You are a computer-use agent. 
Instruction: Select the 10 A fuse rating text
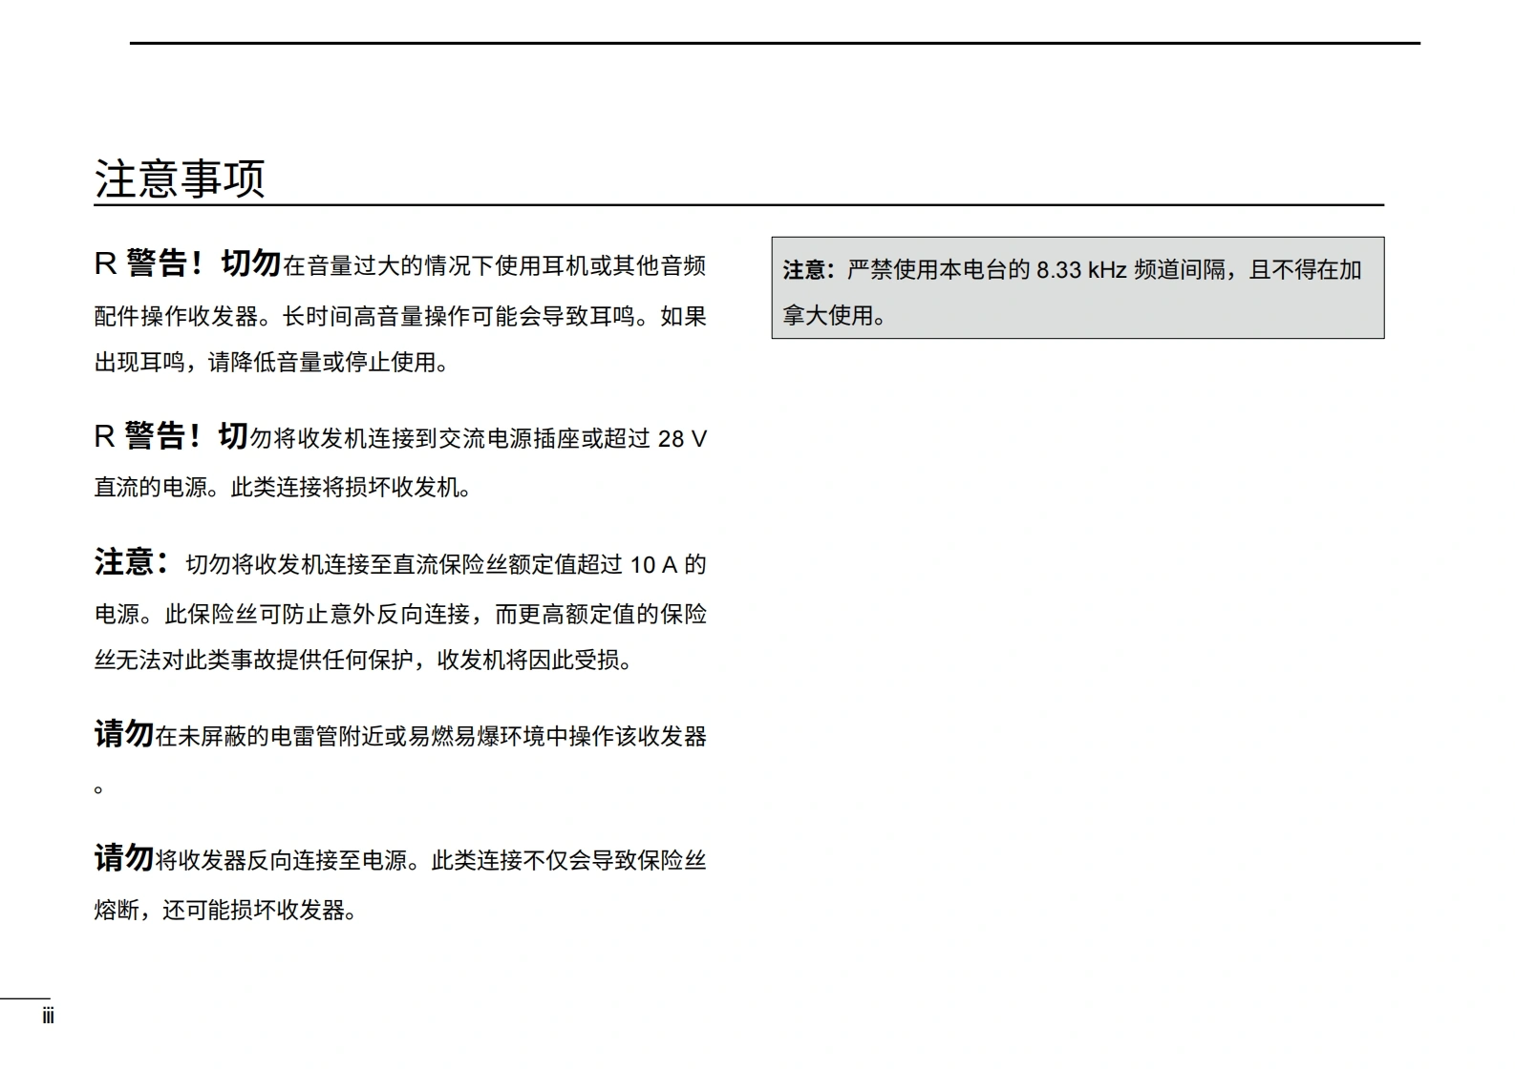[653, 565]
